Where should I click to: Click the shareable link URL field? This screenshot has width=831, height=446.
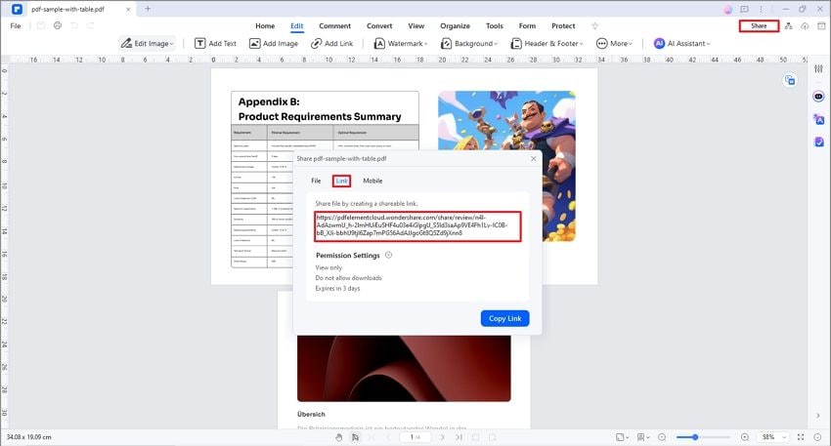(x=417, y=225)
